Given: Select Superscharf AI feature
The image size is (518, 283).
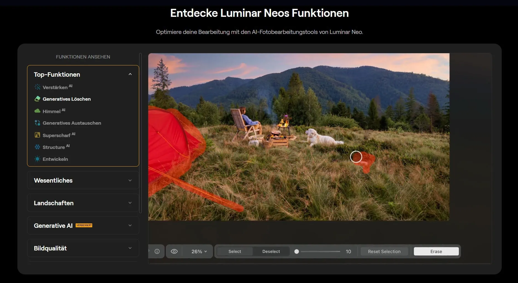Looking at the screenshot, I should coord(59,135).
